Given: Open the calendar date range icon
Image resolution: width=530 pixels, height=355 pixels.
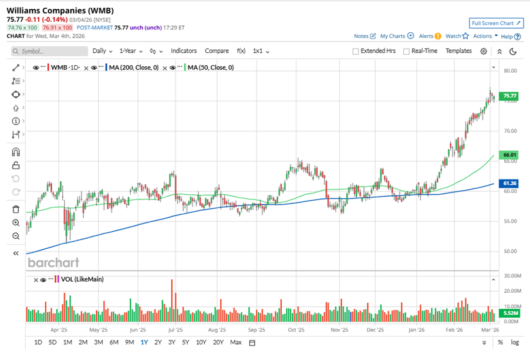Looking at the screenshot, I should pos(252,343).
